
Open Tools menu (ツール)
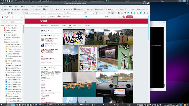point(39,6)
